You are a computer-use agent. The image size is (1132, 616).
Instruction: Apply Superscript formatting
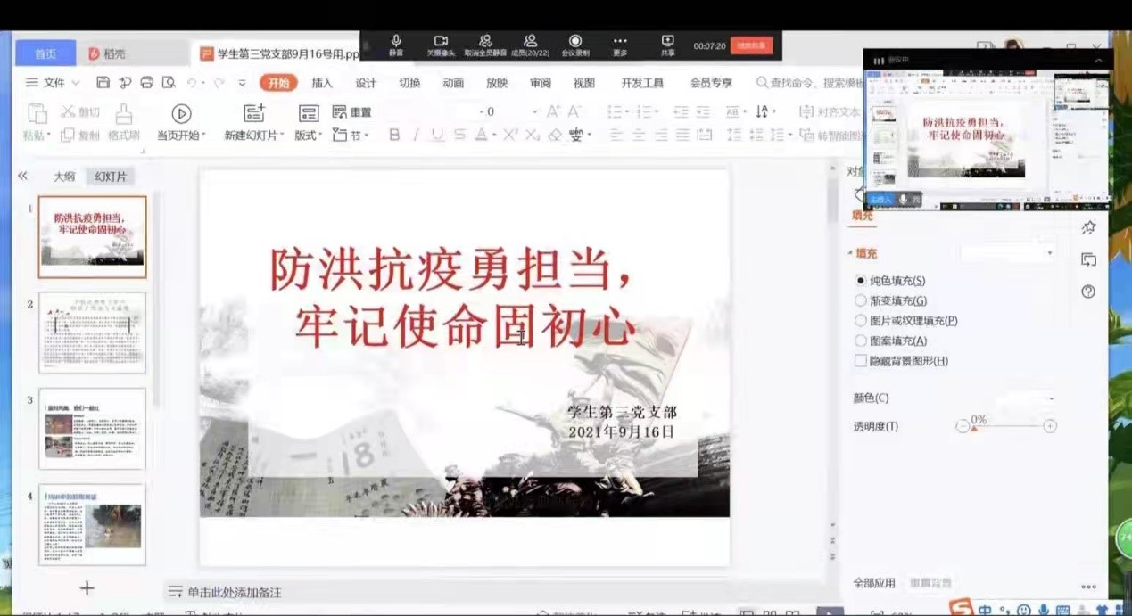(x=510, y=135)
